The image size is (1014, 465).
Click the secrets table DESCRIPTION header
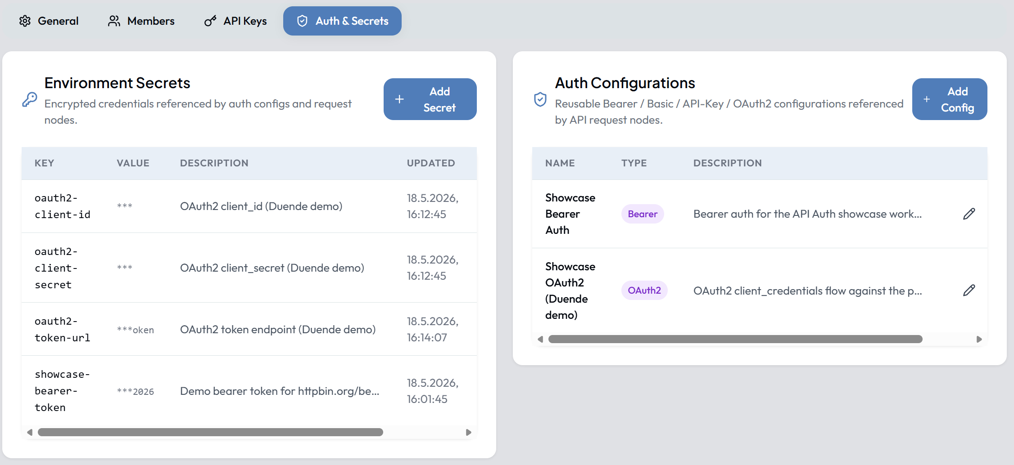214,163
